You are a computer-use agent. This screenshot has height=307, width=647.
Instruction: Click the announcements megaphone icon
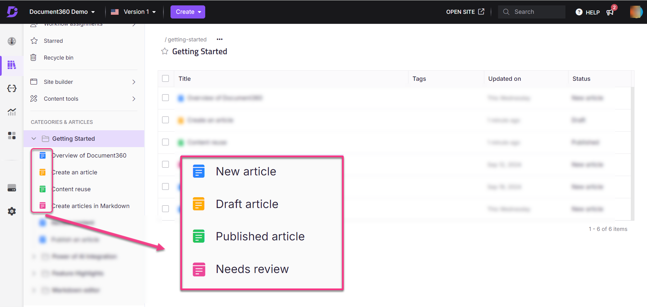click(610, 12)
